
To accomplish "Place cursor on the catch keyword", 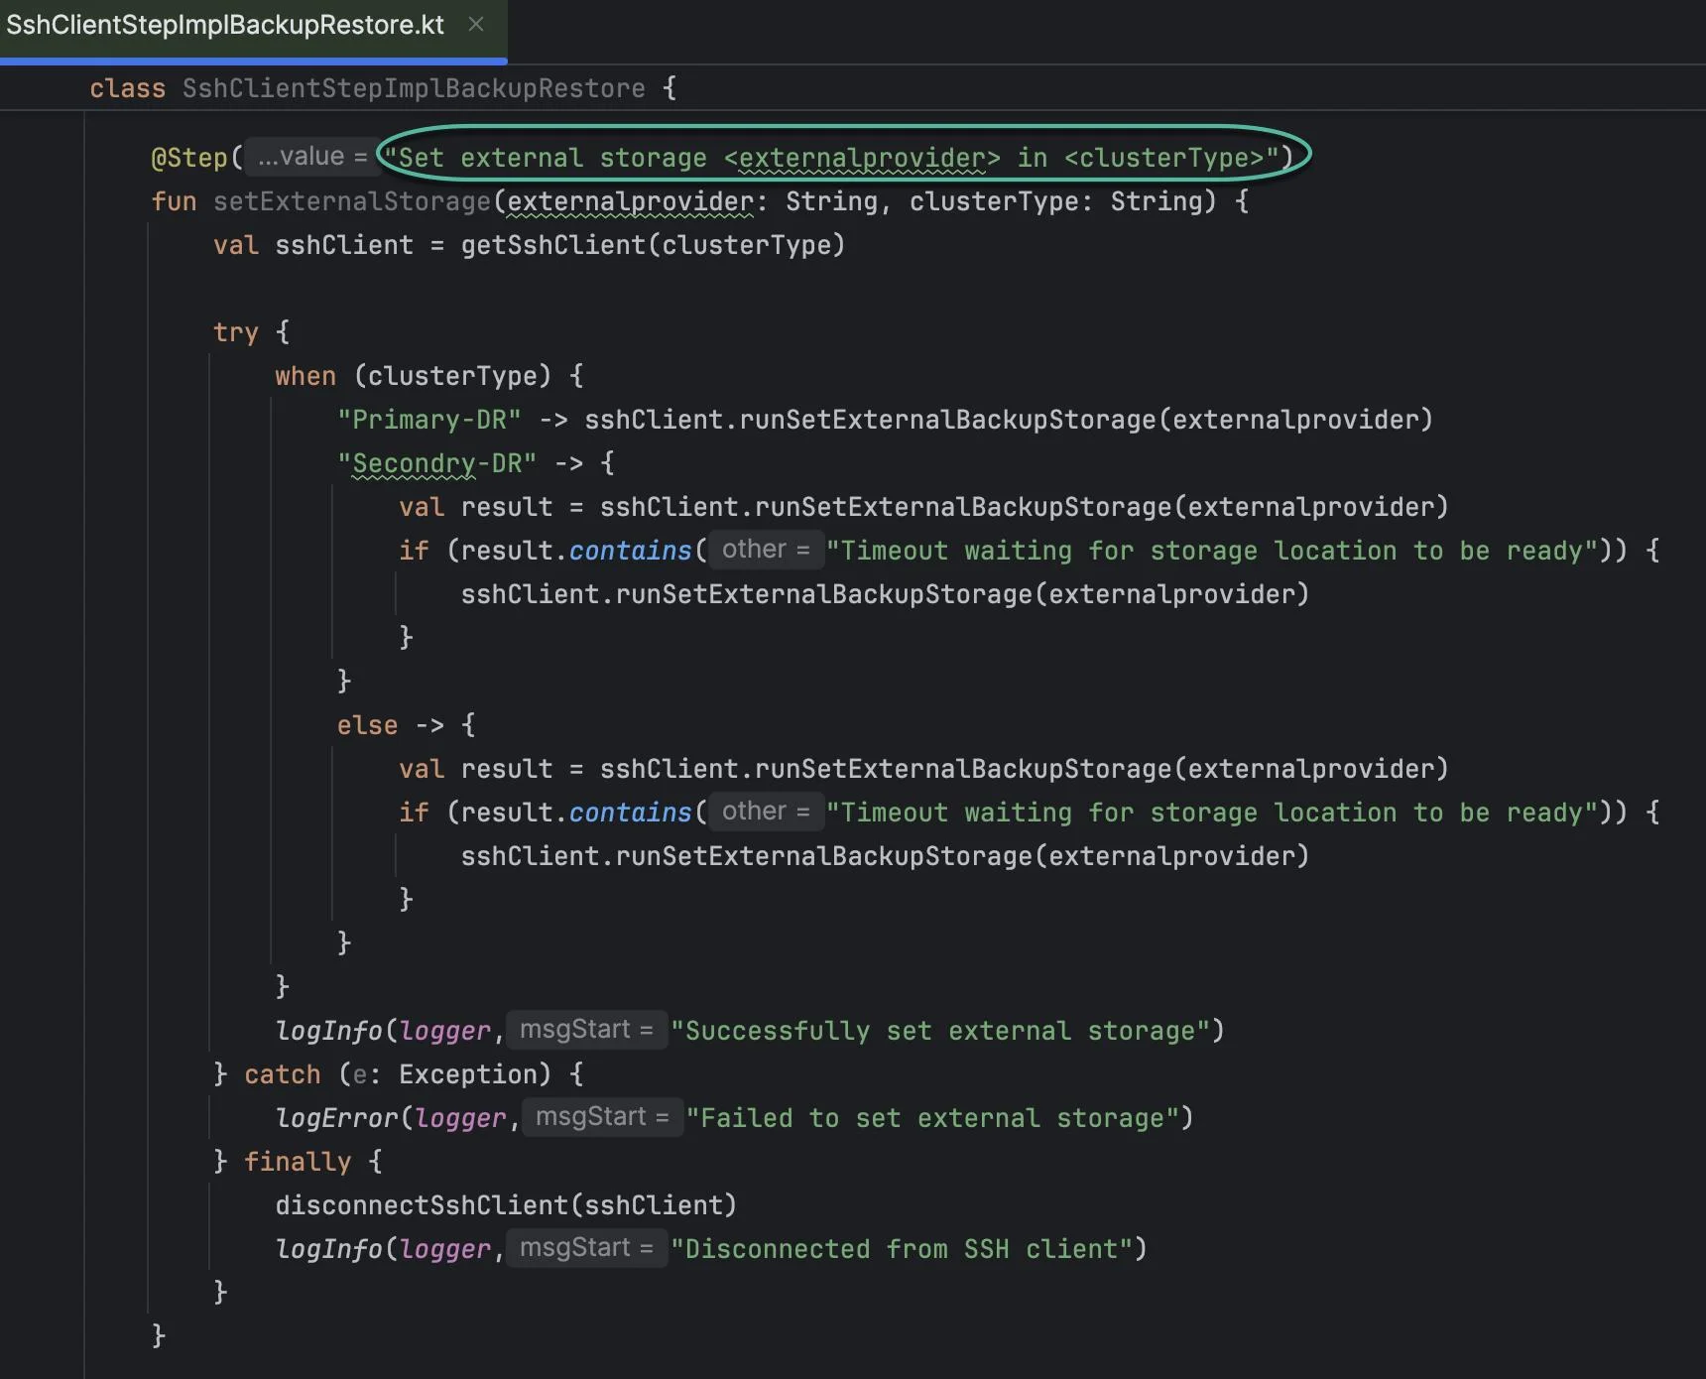I will (x=283, y=1074).
